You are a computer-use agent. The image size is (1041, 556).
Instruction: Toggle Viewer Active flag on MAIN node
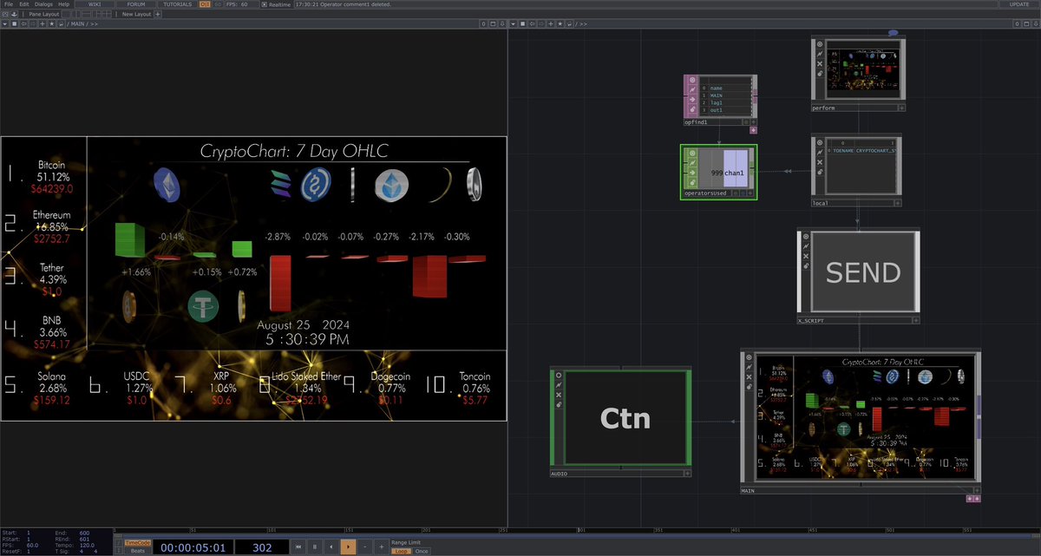(x=750, y=357)
